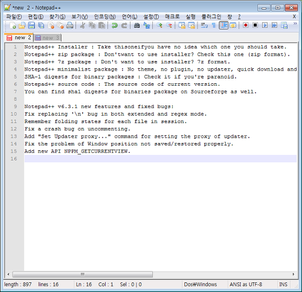Click the 'length : 897' status entry
Image resolution: width=302 pixels, height=292 pixels.
[18, 284]
